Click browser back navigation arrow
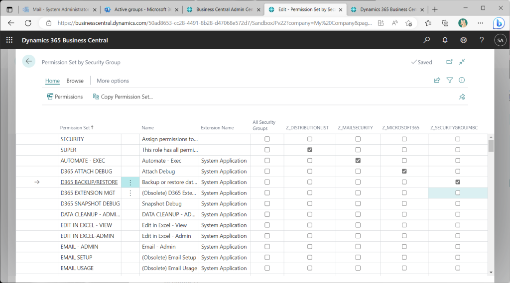The image size is (510, 283). 11,23
